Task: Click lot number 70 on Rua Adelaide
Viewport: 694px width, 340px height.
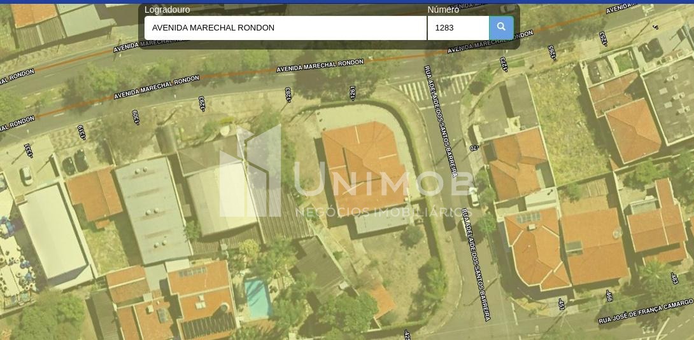Action: 474,147
